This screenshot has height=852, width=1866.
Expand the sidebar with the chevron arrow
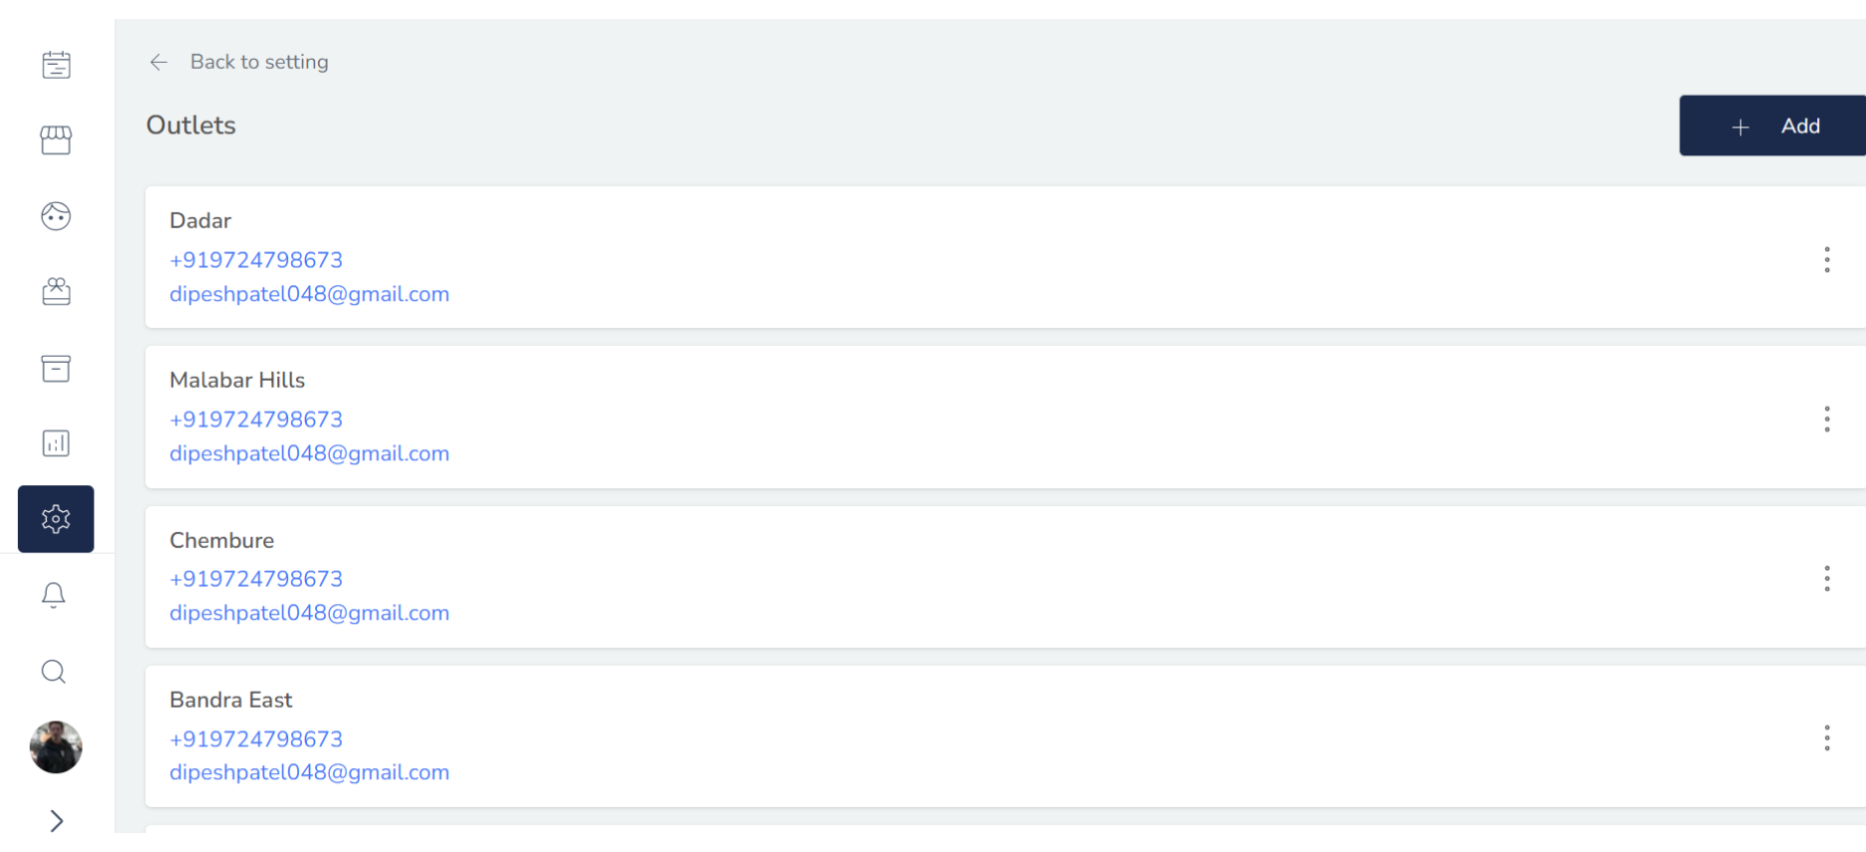click(x=56, y=819)
